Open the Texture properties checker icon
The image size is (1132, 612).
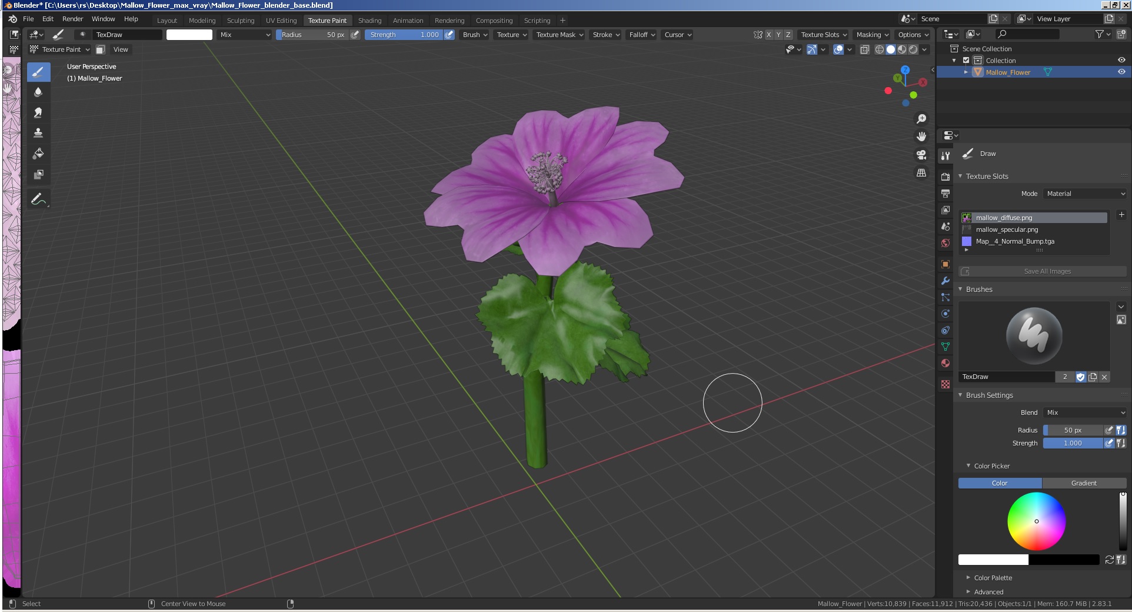coord(945,384)
